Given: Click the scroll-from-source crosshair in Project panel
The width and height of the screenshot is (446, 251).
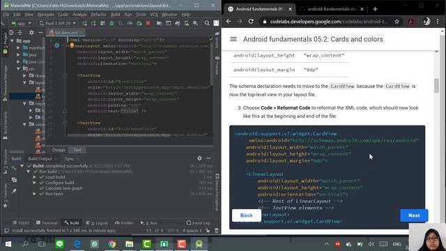Looking at the screenshot, I should (11, 33).
